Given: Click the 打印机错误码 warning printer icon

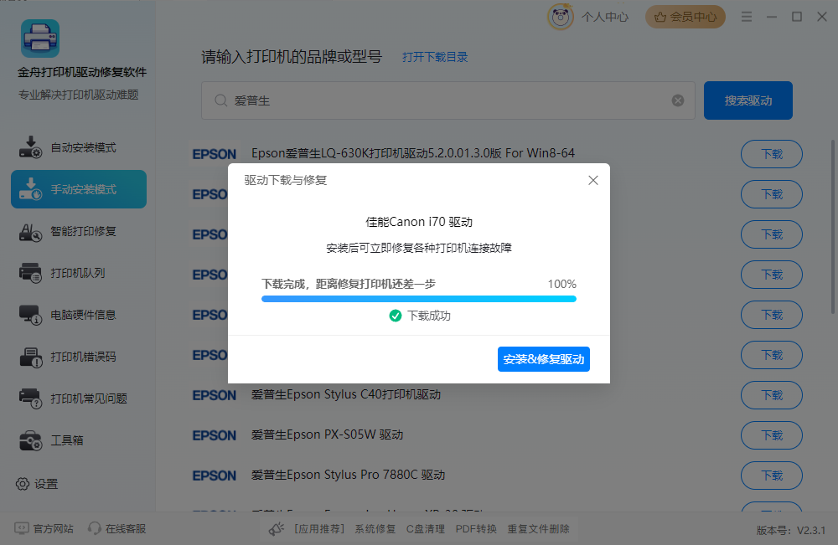Looking at the screenshot, I should 30,357.
